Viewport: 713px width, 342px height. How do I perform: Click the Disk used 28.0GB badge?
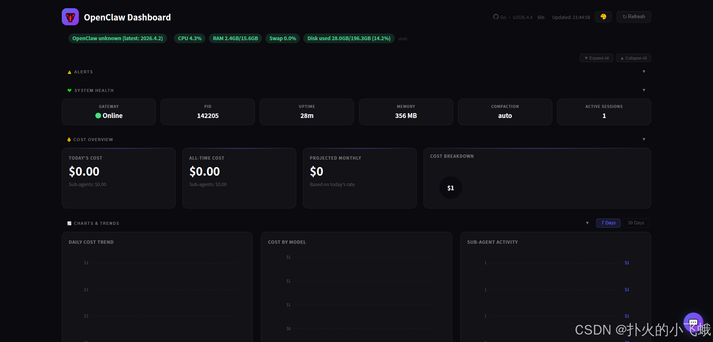(x=349, y=38)
